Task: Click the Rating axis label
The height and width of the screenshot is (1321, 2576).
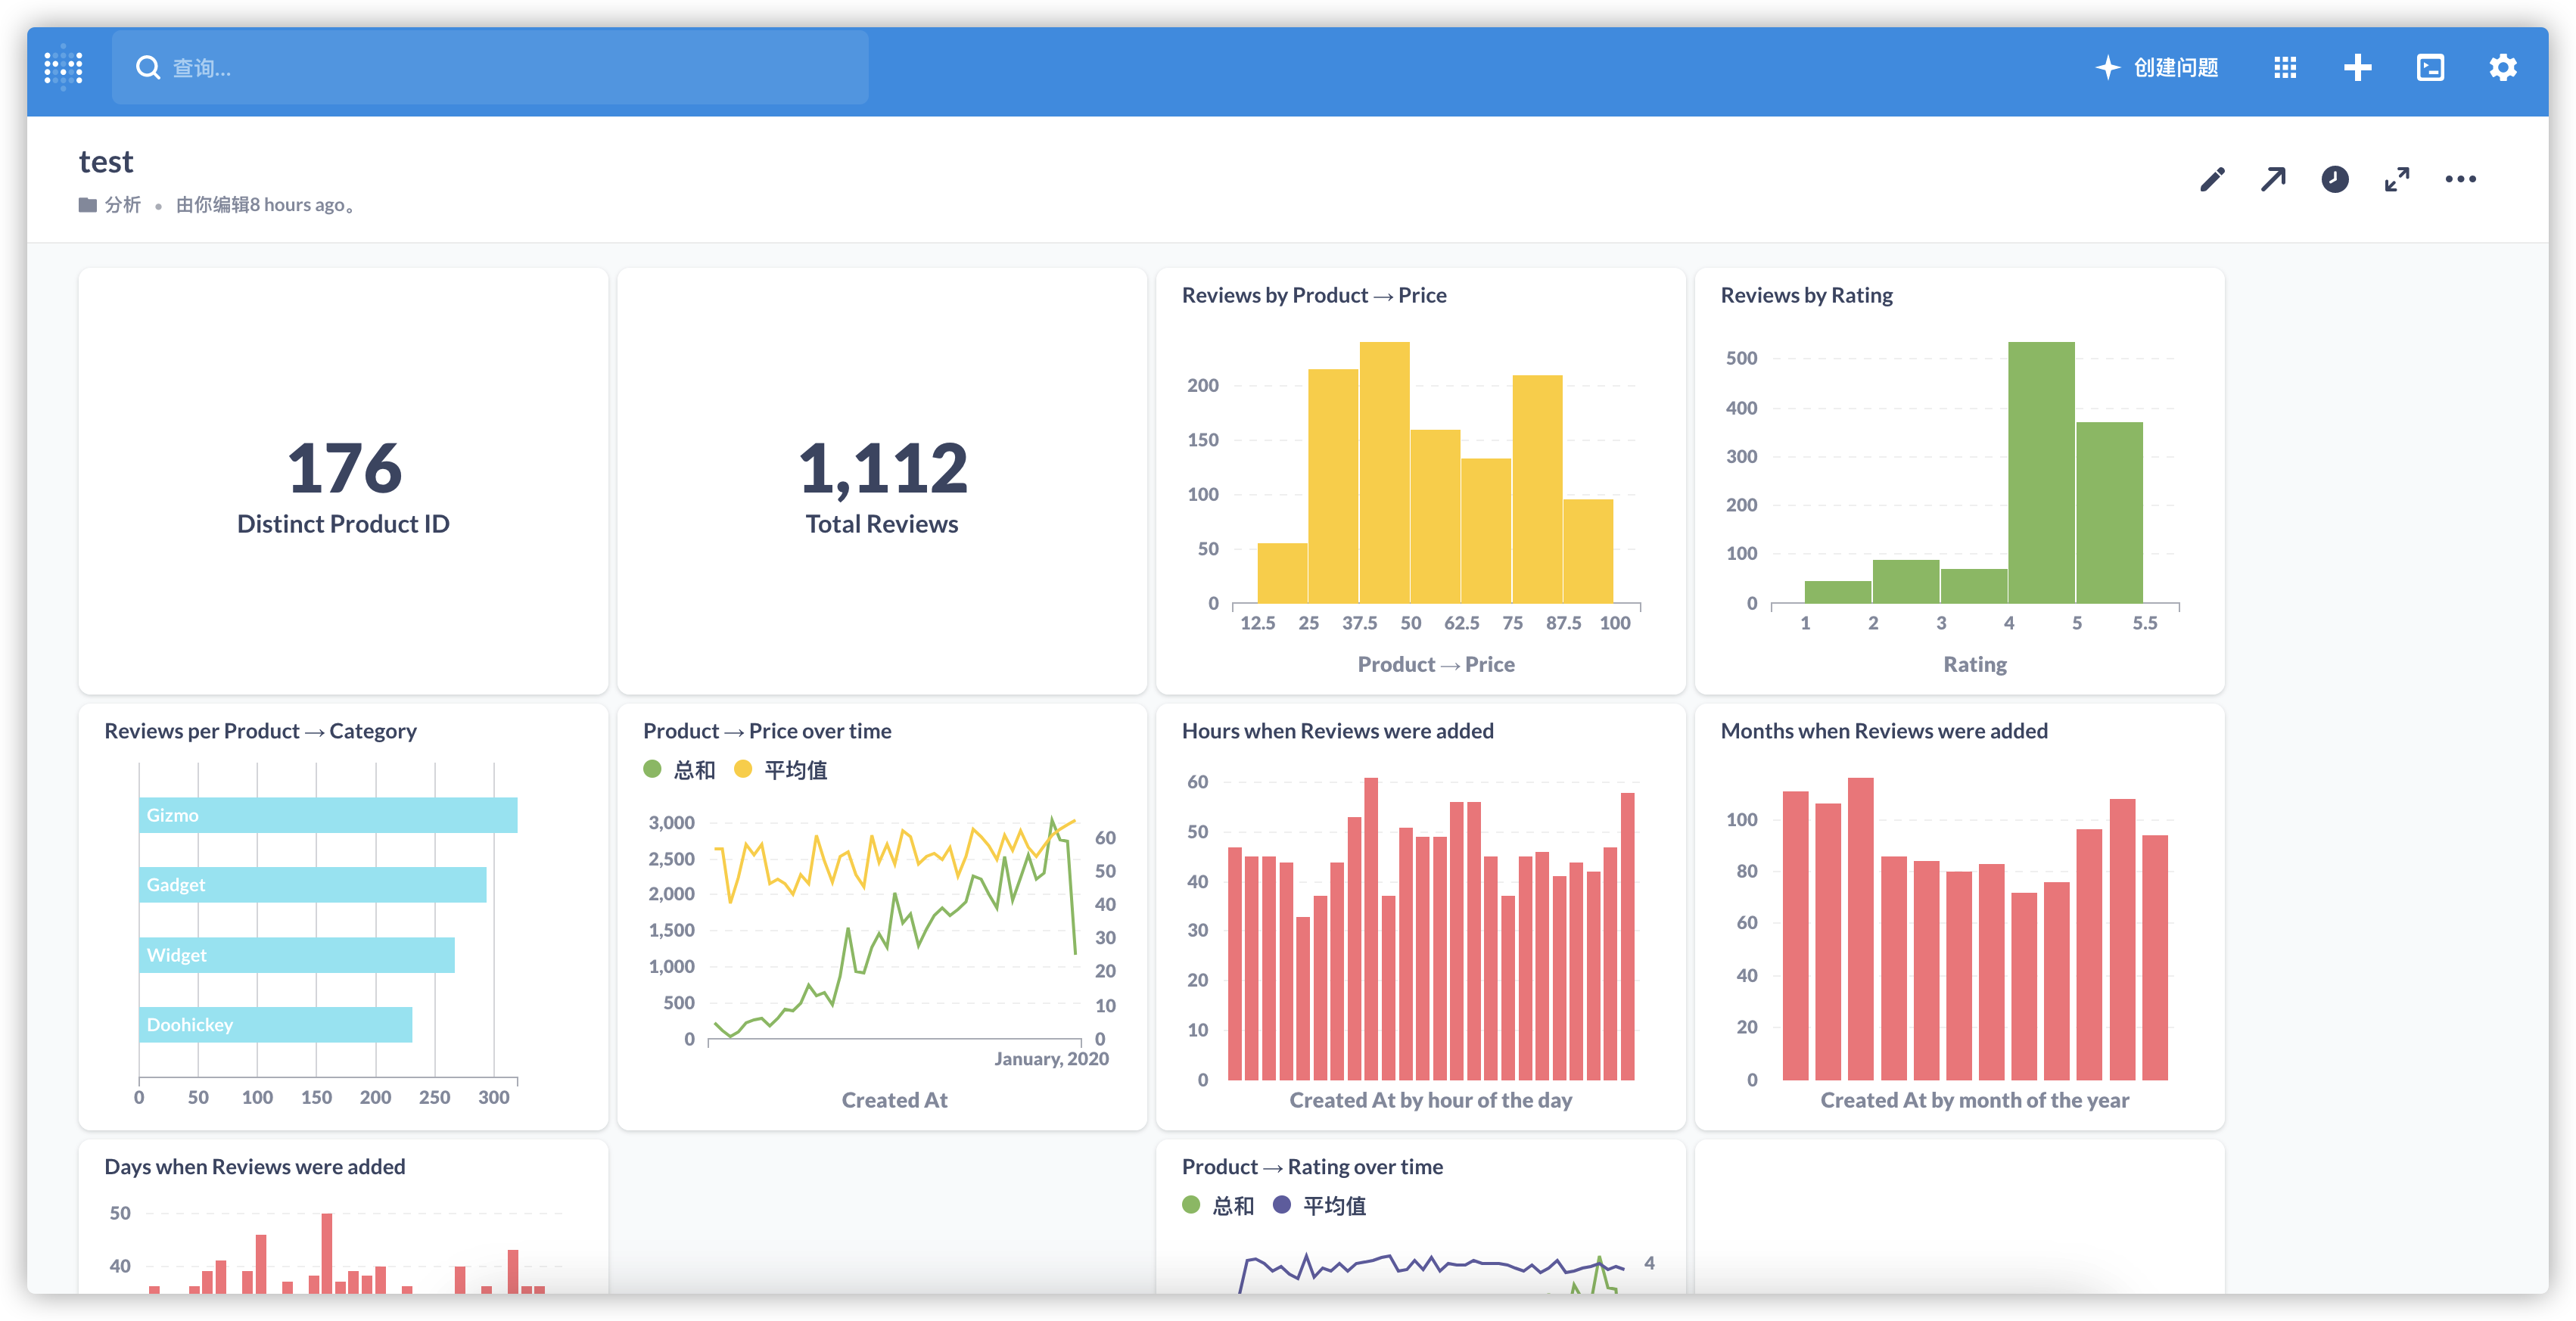Action: click(x=1974, y=664)
